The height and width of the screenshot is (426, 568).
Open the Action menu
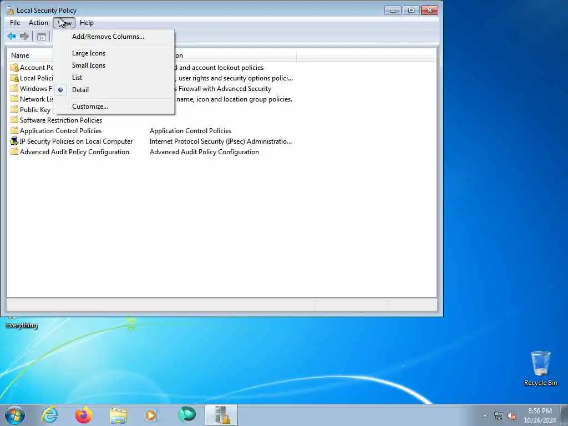(x=38, y=22)
